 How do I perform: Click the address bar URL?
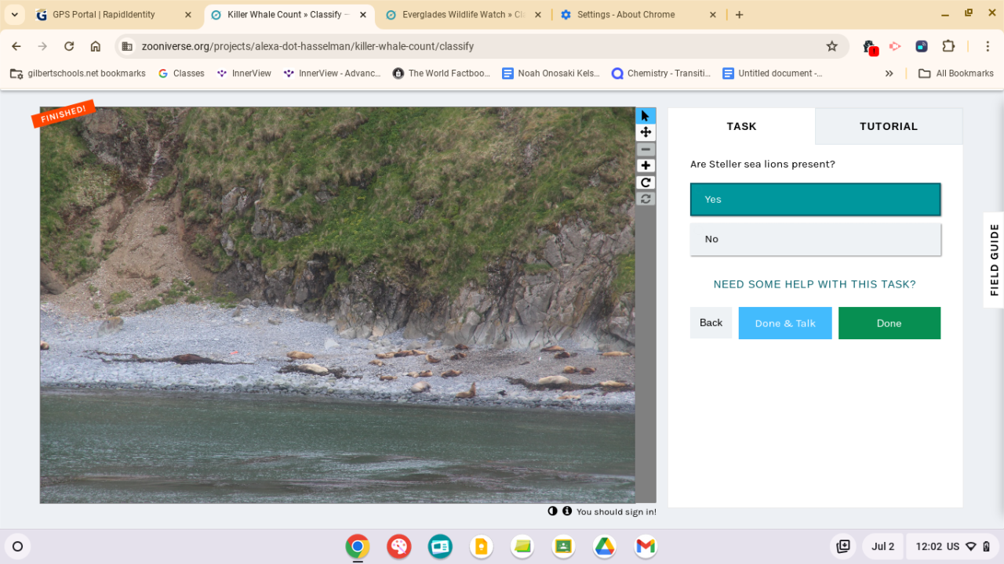(x=307, y=46)
